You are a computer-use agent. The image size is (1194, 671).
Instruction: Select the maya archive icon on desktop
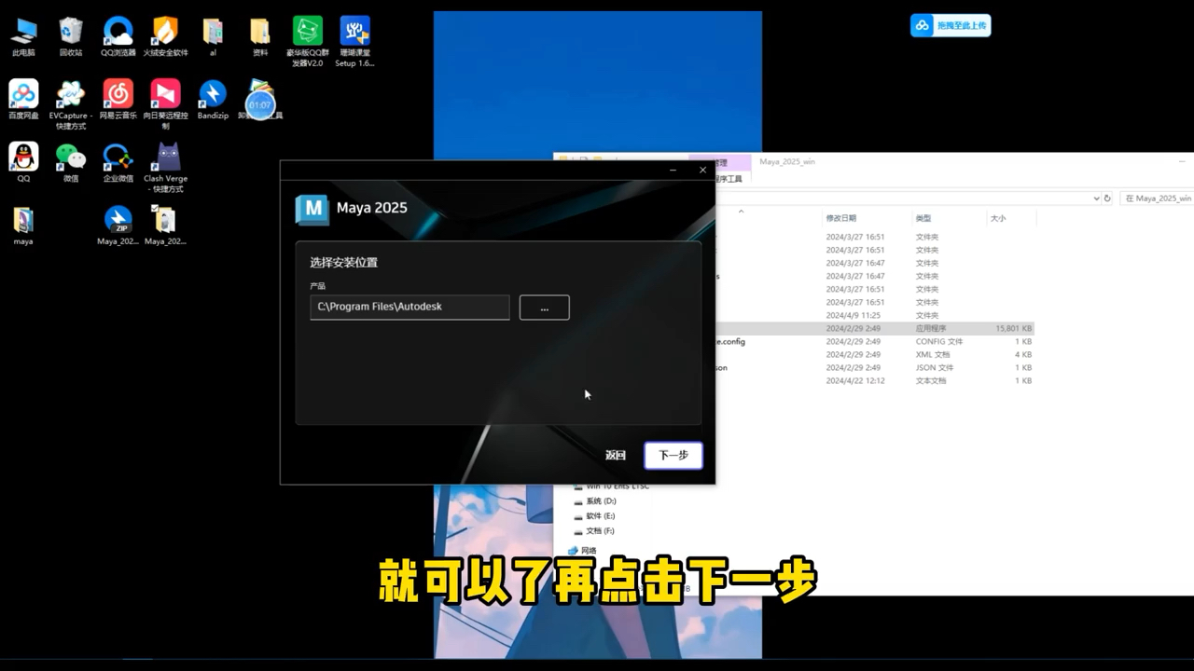click(23, 226)
